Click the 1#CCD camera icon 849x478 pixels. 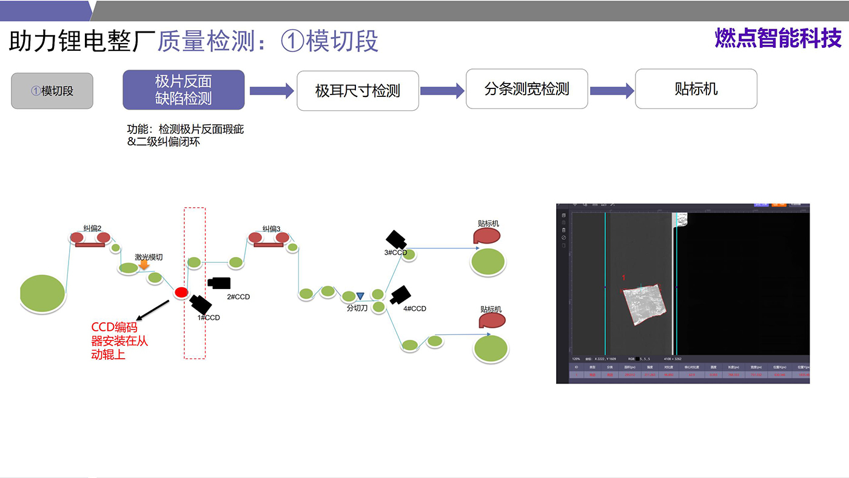[201, 302]
